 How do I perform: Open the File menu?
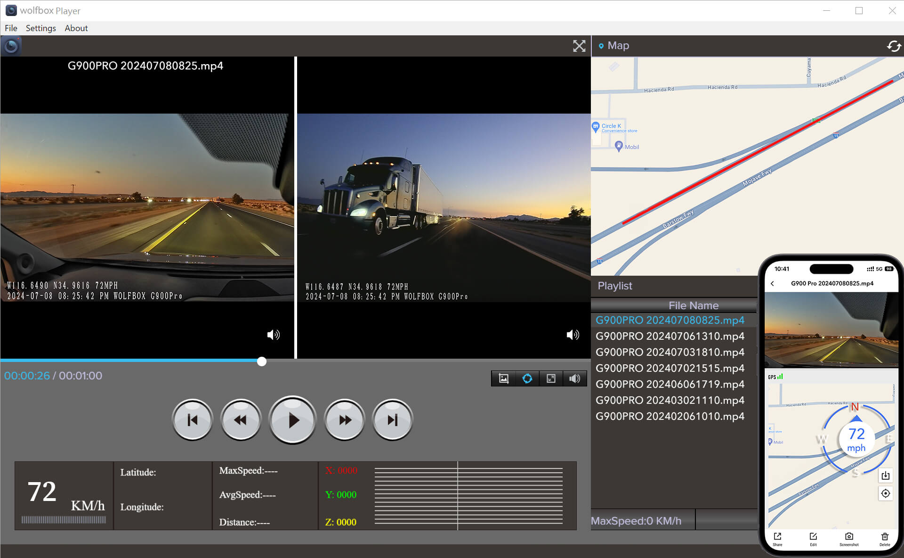(x=11, y=28)
